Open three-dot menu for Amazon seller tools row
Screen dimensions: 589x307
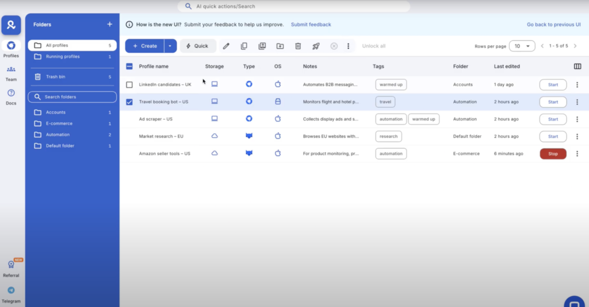tap(577, 154)
